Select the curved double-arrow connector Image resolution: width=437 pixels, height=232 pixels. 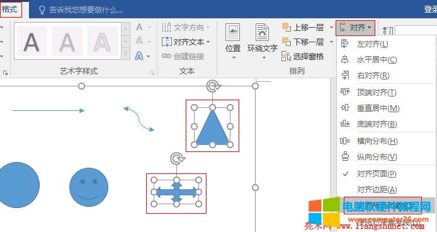click(x=139, y=119)
